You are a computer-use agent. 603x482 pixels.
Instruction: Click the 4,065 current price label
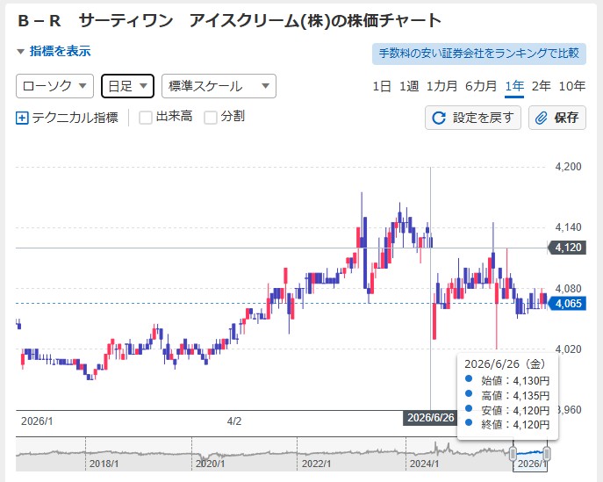[x=567, y=304]
